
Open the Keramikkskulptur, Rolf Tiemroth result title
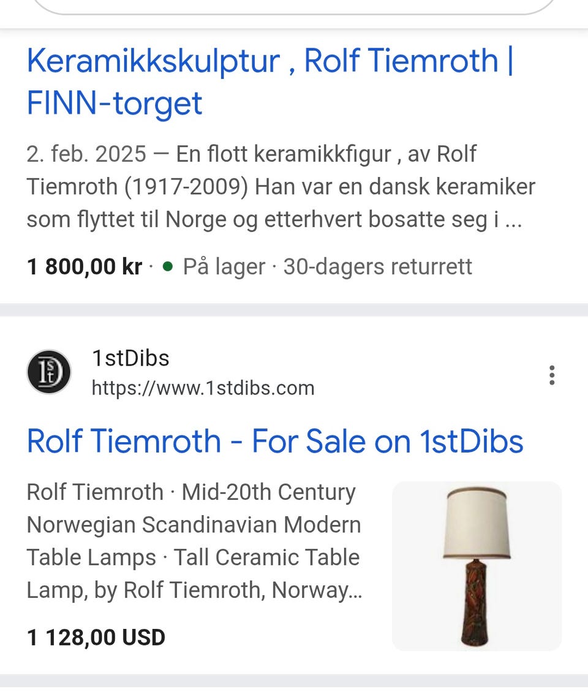point(269,81)
